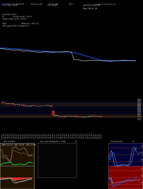143x189 pixels.
Task: Select the 'Day Vol: 0 M' text
Action: pos(90,9)
